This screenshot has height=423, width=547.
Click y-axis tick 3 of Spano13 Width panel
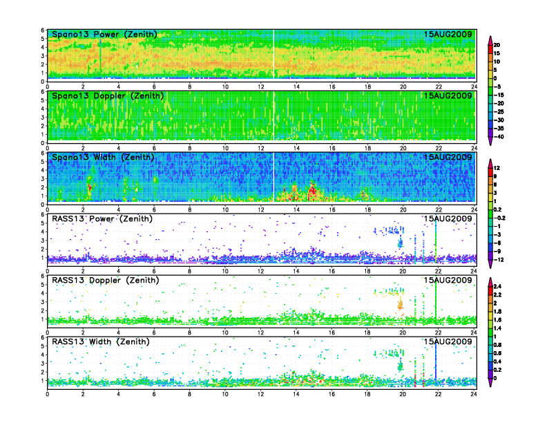tap(43, 179)
